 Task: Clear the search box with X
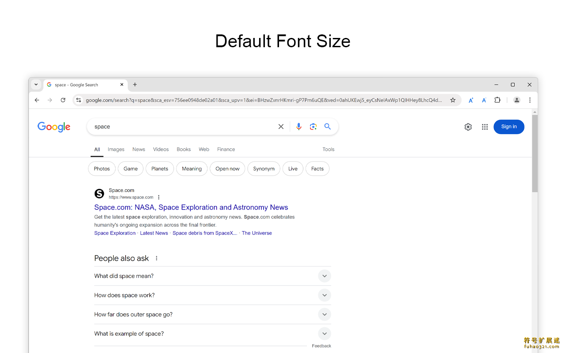(281, 127)
